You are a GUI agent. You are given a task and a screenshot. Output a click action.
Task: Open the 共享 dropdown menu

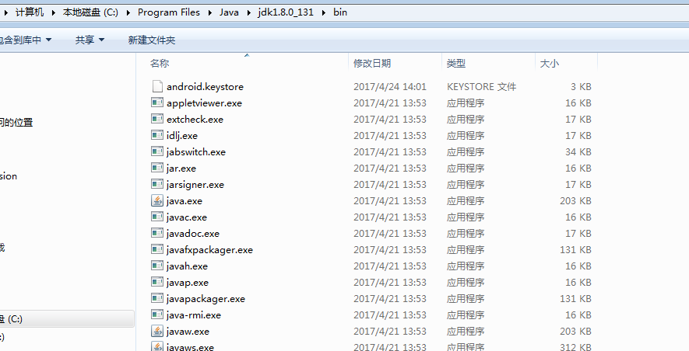pos(90,40)
